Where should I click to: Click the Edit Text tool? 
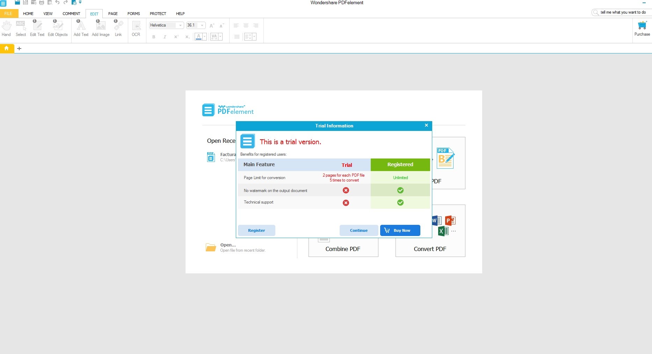(x=37, y=28)
